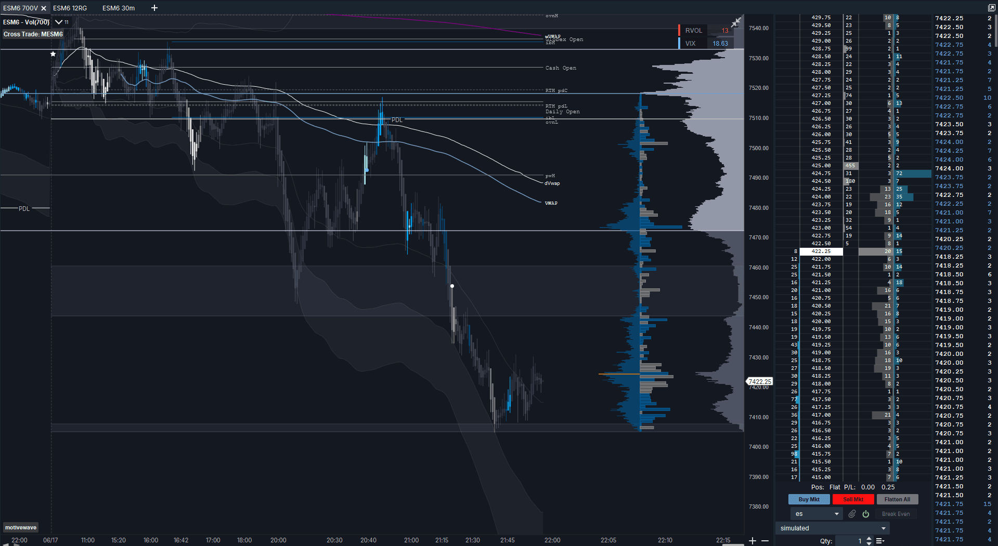Click the VIX indicator box
Viewport: 998px width, 546px height.
pyautogui.click(x=706, y=44)
